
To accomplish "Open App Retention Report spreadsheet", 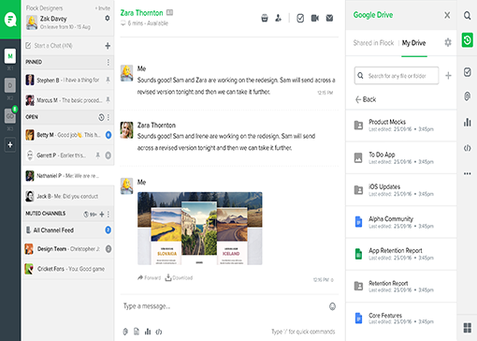I will 401,254.
